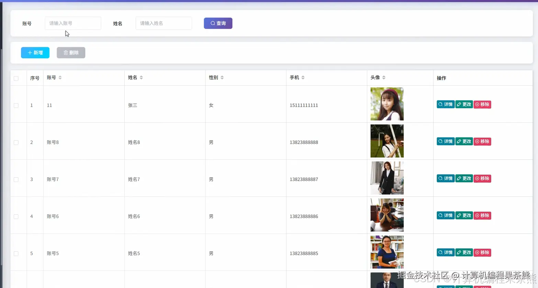Image resolution: width=538 pixels, height=288 pixels.
Task: Click the name cell 姓名8
Action: (134, 142)
